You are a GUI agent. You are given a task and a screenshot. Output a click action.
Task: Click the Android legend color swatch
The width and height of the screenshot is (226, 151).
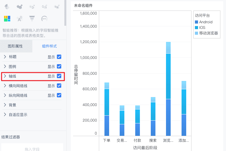coord(196,22)
